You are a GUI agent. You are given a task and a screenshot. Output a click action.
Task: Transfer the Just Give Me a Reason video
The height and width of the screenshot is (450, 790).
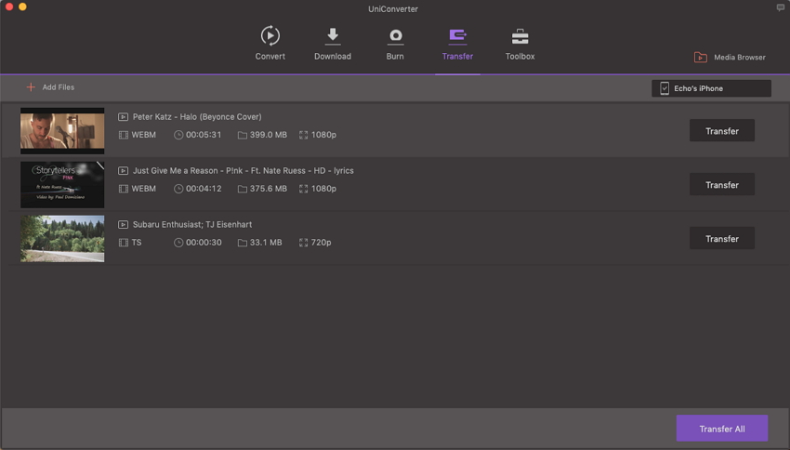[x=721, y=185]
